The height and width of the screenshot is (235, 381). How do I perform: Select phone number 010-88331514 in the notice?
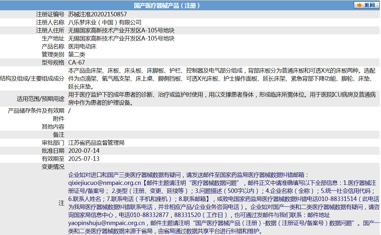pos(337,199)
